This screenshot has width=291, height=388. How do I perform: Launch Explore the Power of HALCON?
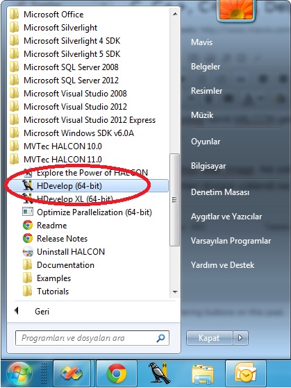(85, 172)
